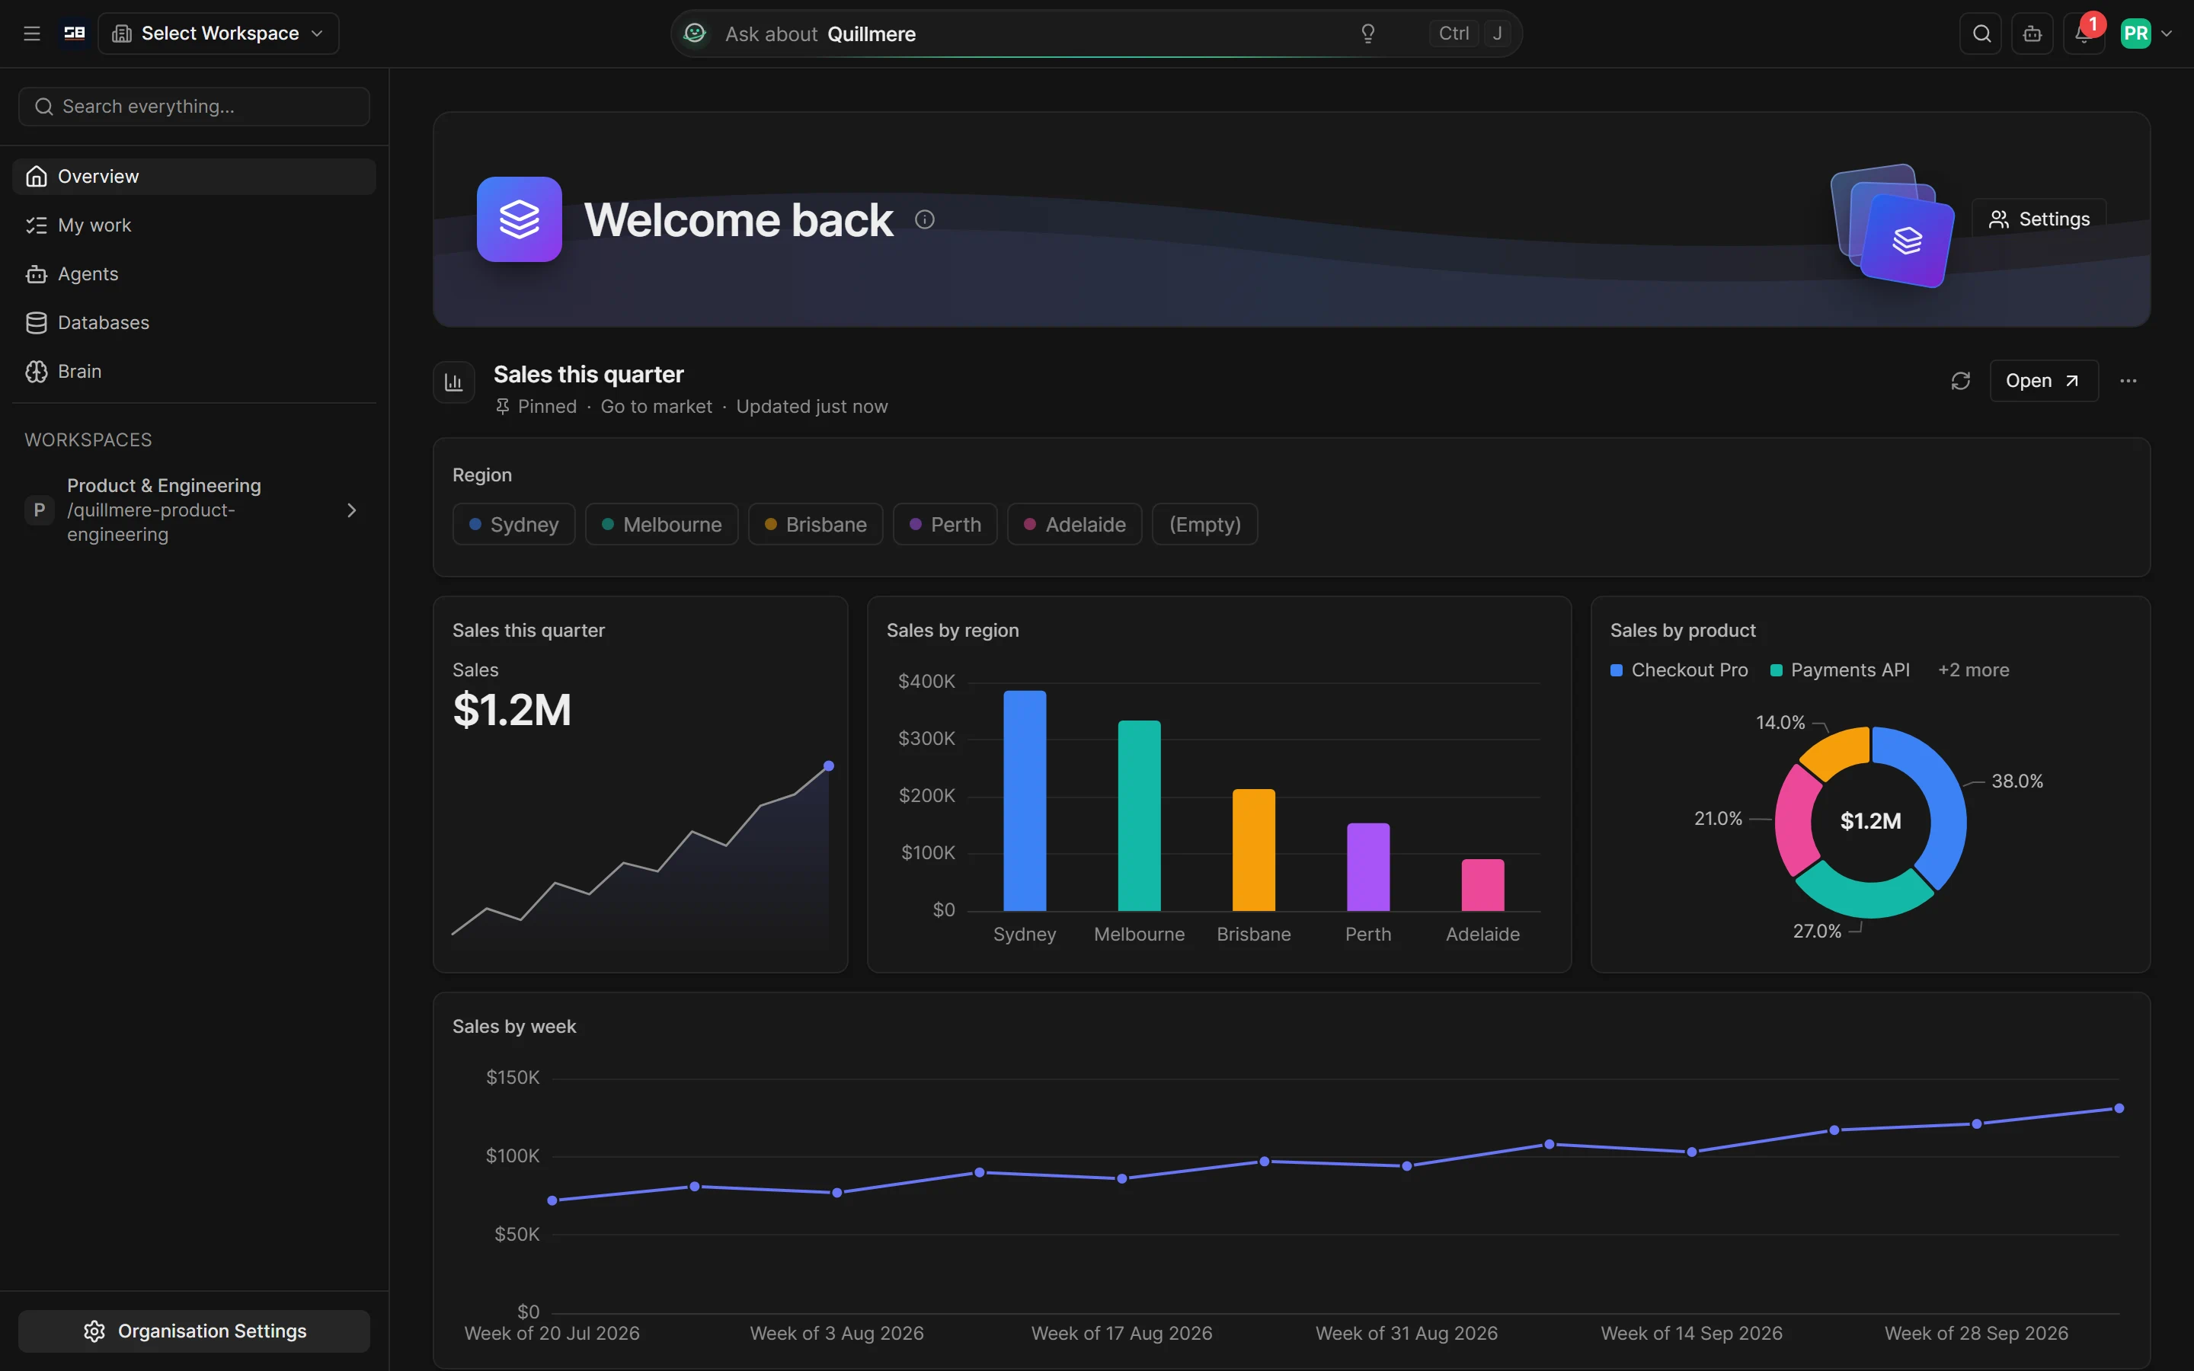Click the Search everything field
Screen dimensions: 2194x1371
194,106
